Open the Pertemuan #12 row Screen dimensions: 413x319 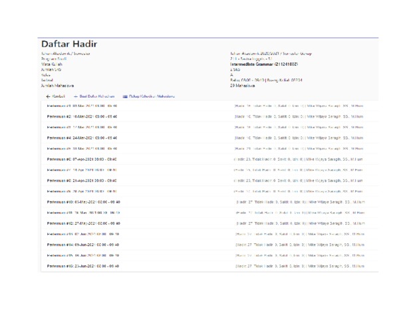coord(83,223)
